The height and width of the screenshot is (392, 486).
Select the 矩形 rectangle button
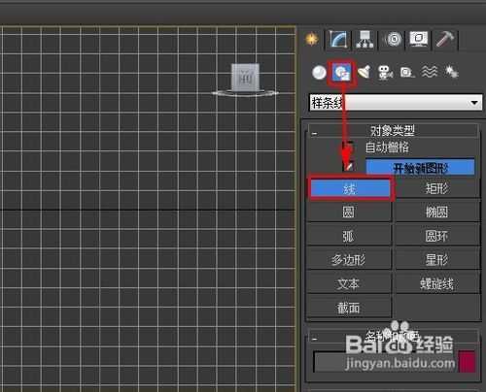coord(437,188)
